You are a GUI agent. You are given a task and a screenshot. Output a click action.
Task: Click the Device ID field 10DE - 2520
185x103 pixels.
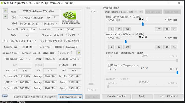point(27,29)
